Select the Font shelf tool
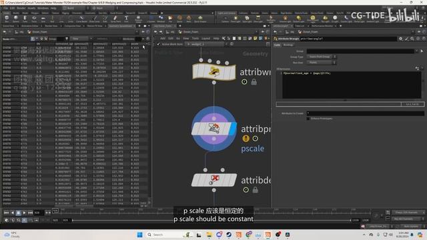The image size is (427, 240). coord(126,19)
